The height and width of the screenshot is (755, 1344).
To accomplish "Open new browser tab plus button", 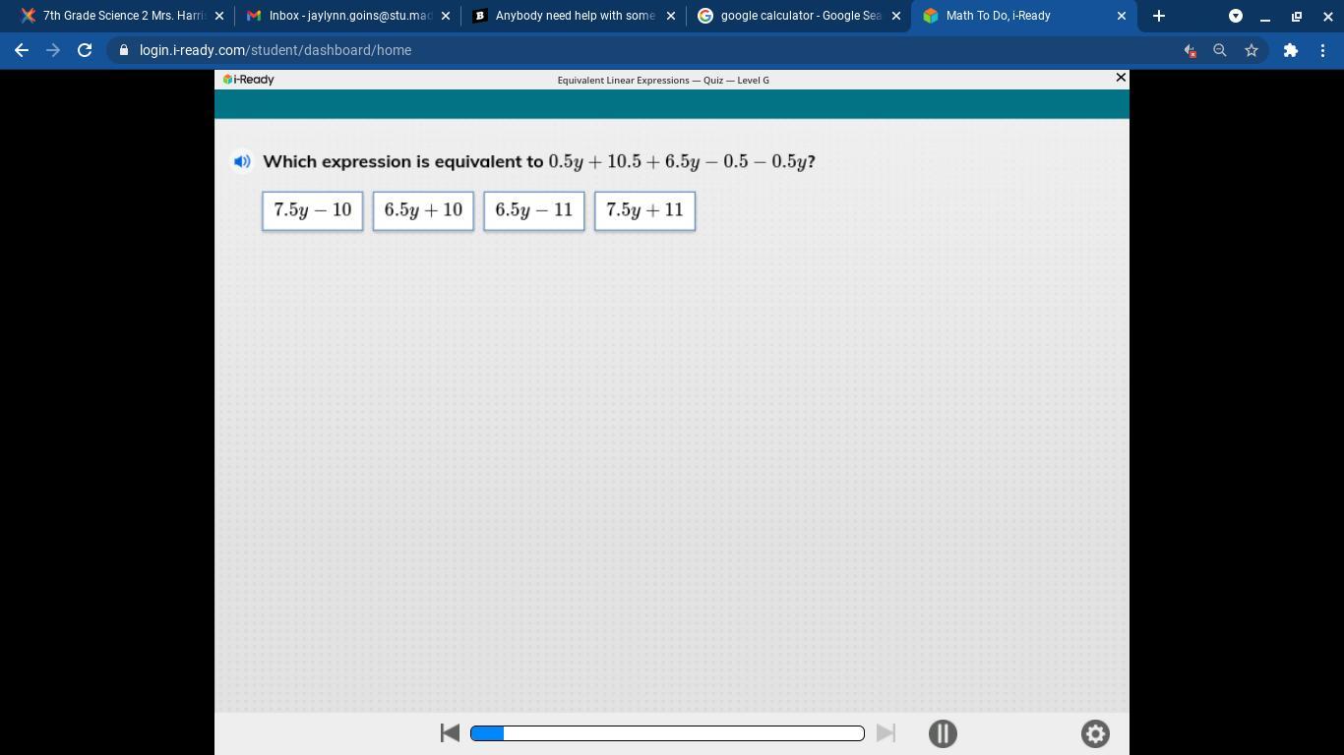I will pyautogui.click(x=1158, y=16).
